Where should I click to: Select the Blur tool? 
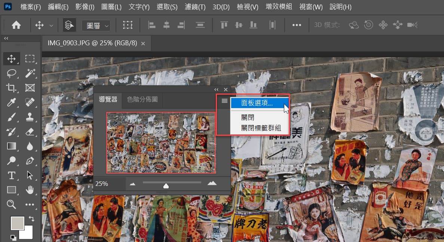pos(30,146)
